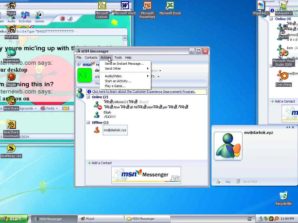The width and height of the screenshot is (298, 223).
Task: Open the Help menu
Action: click(128, 57)
